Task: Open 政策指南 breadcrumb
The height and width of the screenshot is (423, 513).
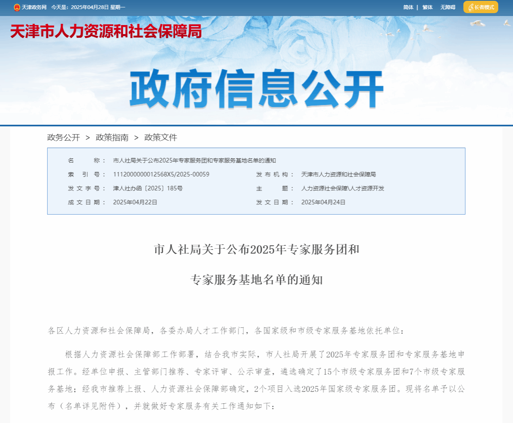Action: [x=112, y=137]
